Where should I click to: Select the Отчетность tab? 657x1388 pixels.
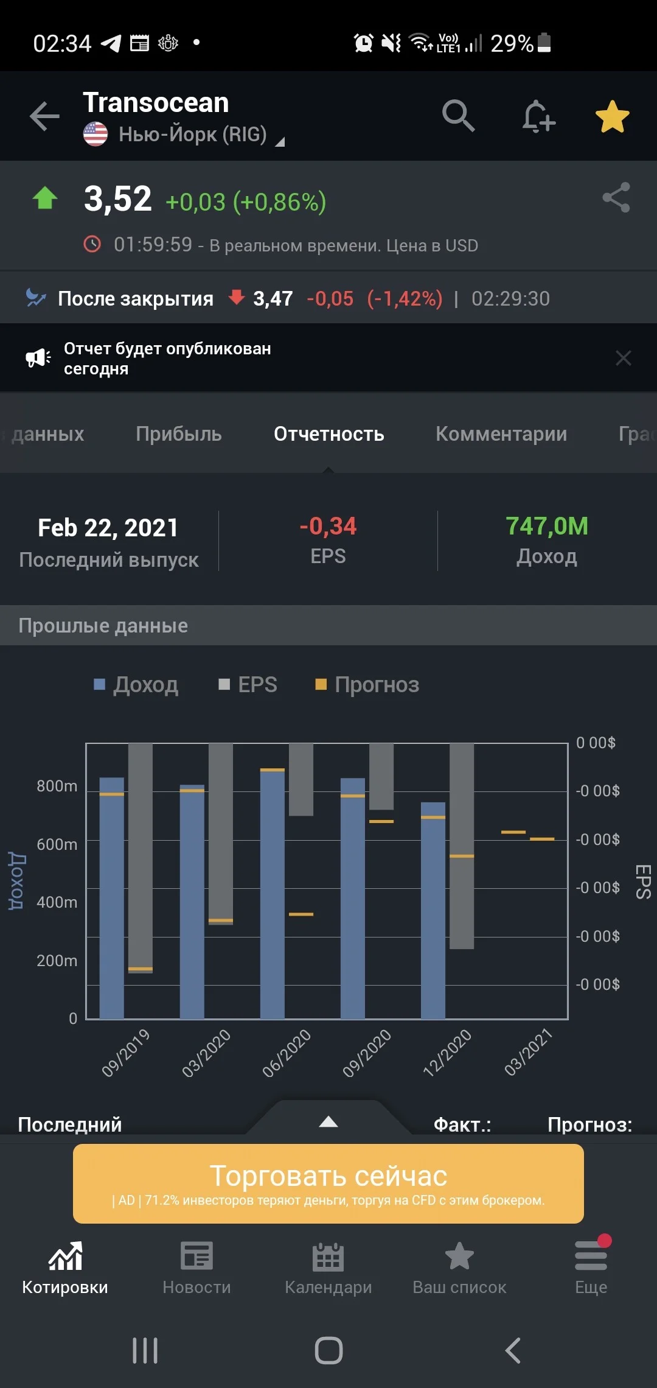(328, 433)
